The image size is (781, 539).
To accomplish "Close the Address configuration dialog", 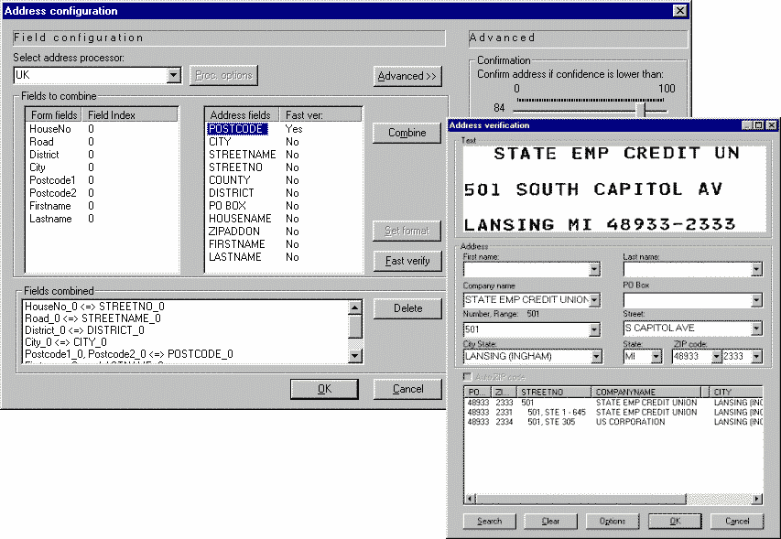I will tap(679, 11).
